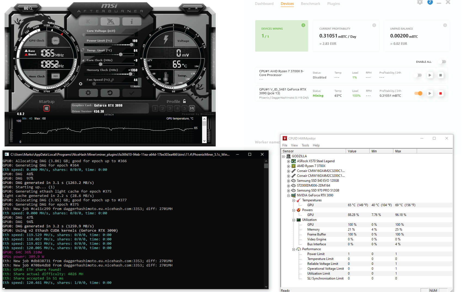Open OC Scanner in MSI Afterburner
468x292 pixels.
coord(28,8)
